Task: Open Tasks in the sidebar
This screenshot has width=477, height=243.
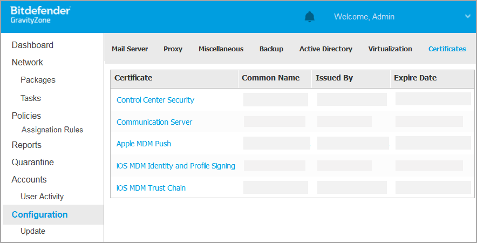Action: pos(31,98)
